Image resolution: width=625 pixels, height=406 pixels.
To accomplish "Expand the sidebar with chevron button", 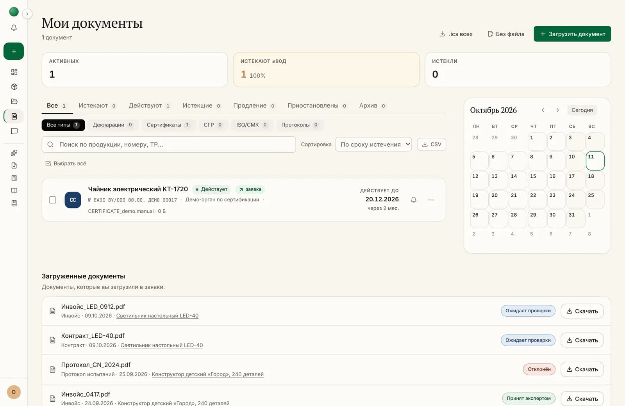I will (27, 14).
